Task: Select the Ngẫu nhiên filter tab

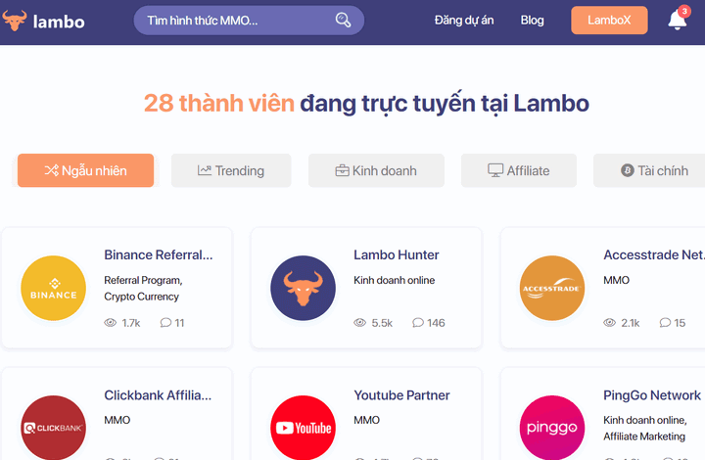Action: point(85,170)
